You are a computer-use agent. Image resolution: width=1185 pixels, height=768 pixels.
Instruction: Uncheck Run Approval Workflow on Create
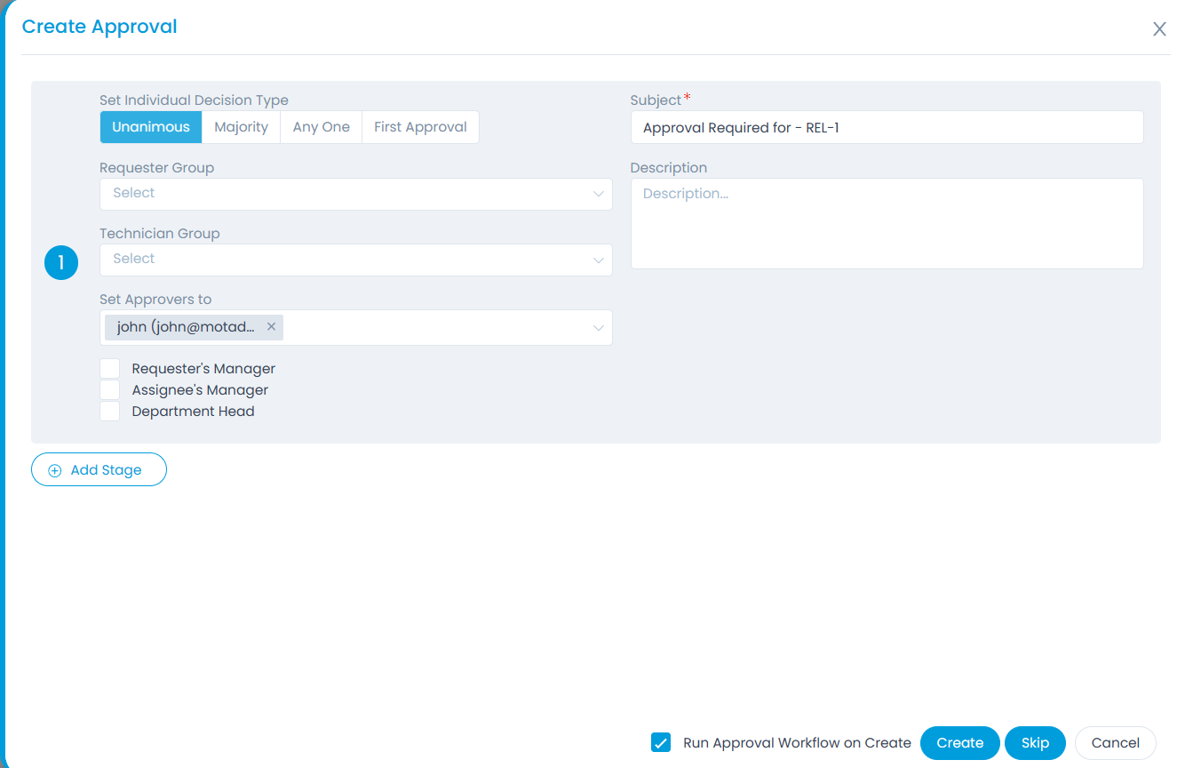click(661, 743)
